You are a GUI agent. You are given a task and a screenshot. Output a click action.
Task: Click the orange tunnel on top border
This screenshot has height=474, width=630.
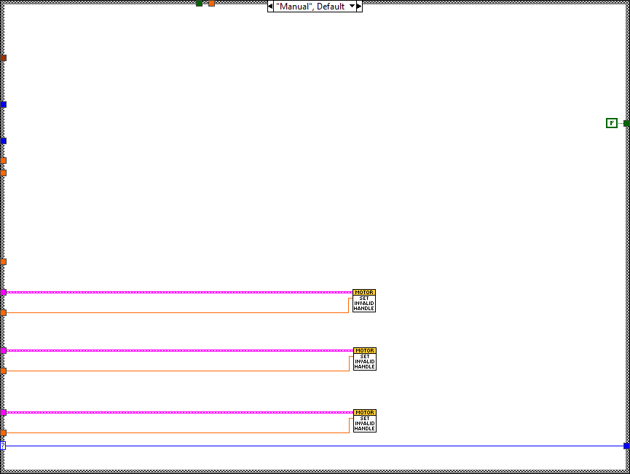(x=212, y=3)
